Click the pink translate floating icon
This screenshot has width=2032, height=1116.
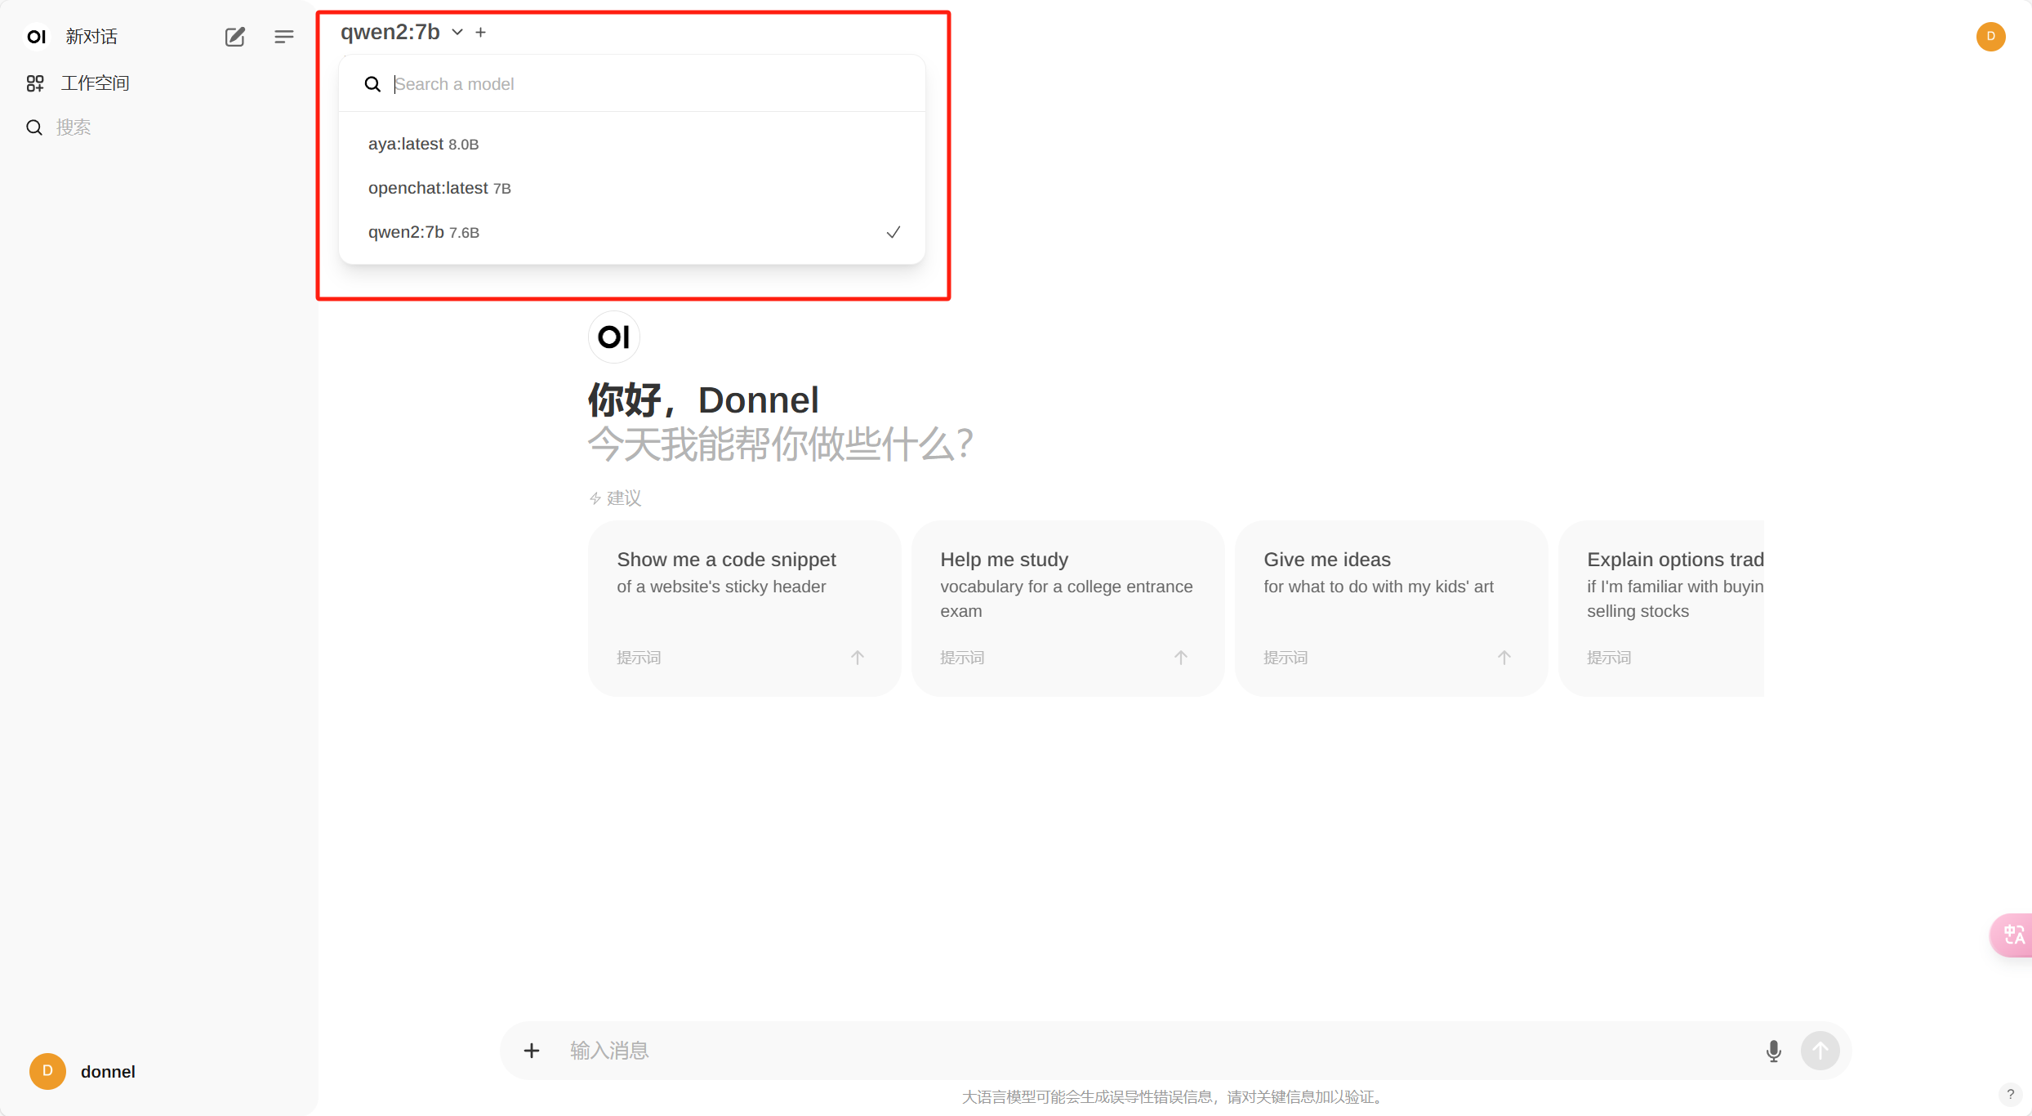pos(2013,935)
